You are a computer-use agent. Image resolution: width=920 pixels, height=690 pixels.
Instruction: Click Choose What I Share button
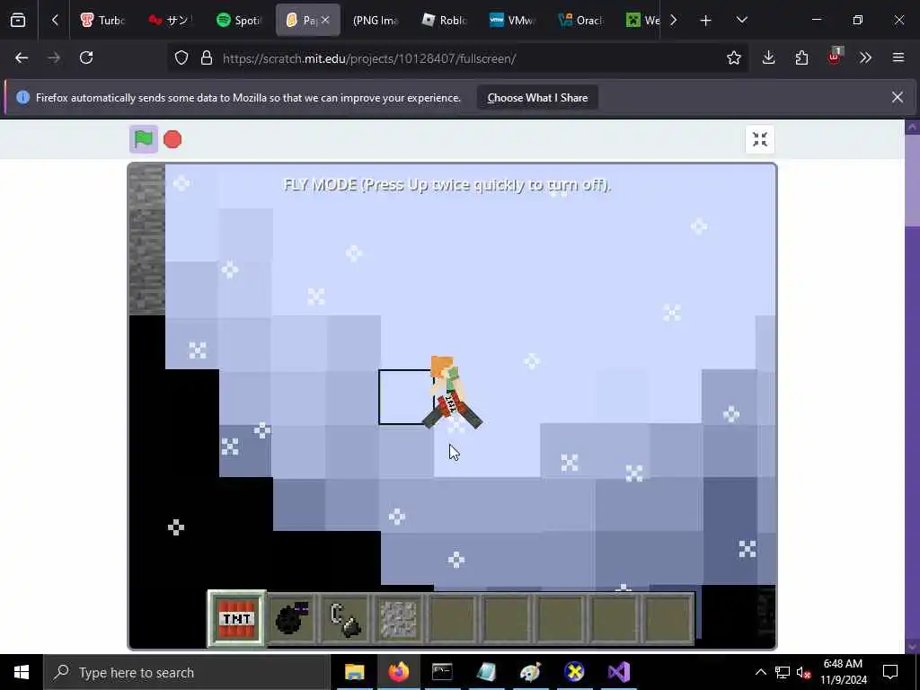(537, 98)
